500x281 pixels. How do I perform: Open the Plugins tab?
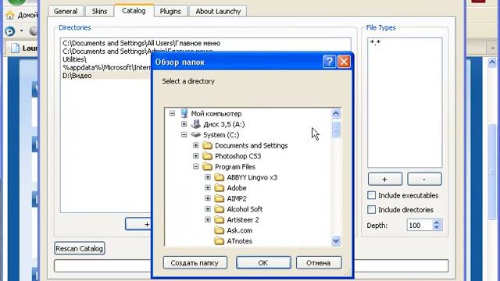170,11
